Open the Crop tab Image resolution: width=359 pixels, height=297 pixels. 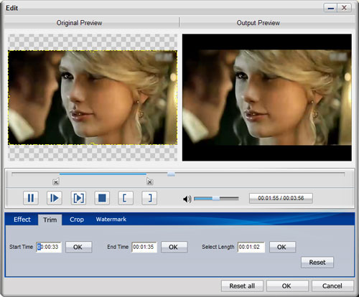77,220
